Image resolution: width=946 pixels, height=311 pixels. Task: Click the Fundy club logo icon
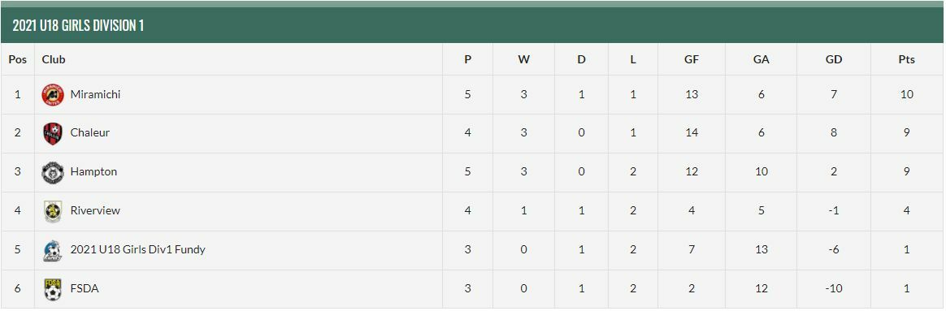pos(53,250)
